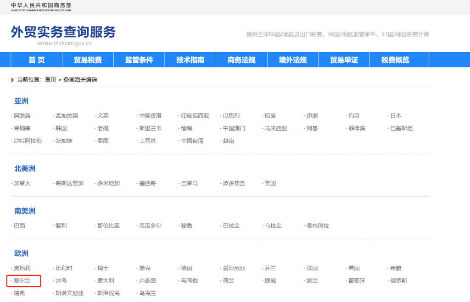Open the 葡萄牙 link

point(357,281)
